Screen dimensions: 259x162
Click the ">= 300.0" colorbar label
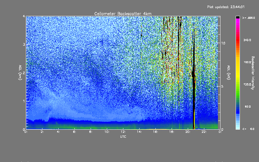pyautogui.click(x=249, y=18)
